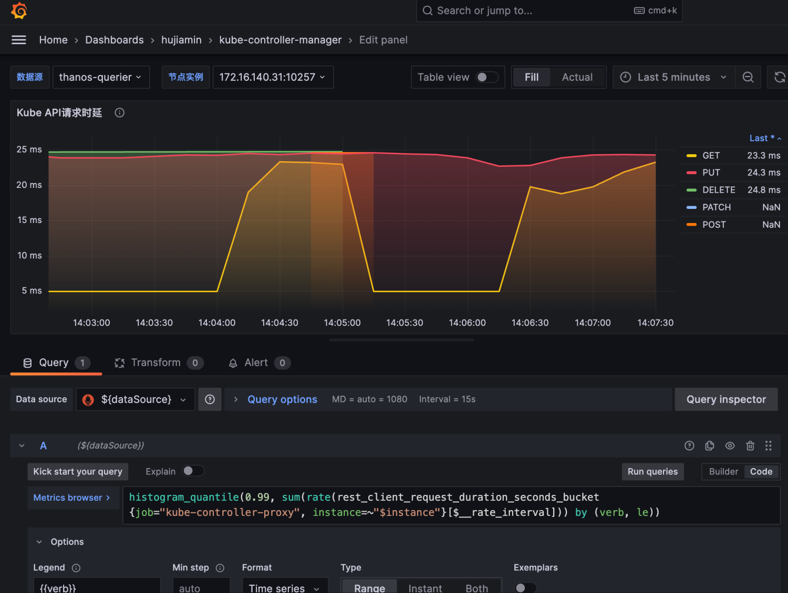The height and width of the screenshot is (593, 788).
Task: Open the hamburger navigation menu
Action: (19, 40)
